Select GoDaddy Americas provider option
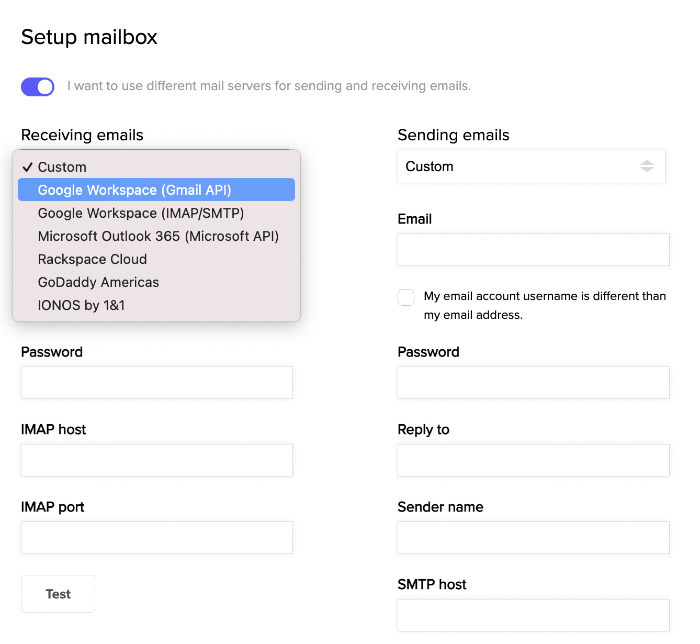Viewport: 700px width, 644px height. click(x=156, y=282)
